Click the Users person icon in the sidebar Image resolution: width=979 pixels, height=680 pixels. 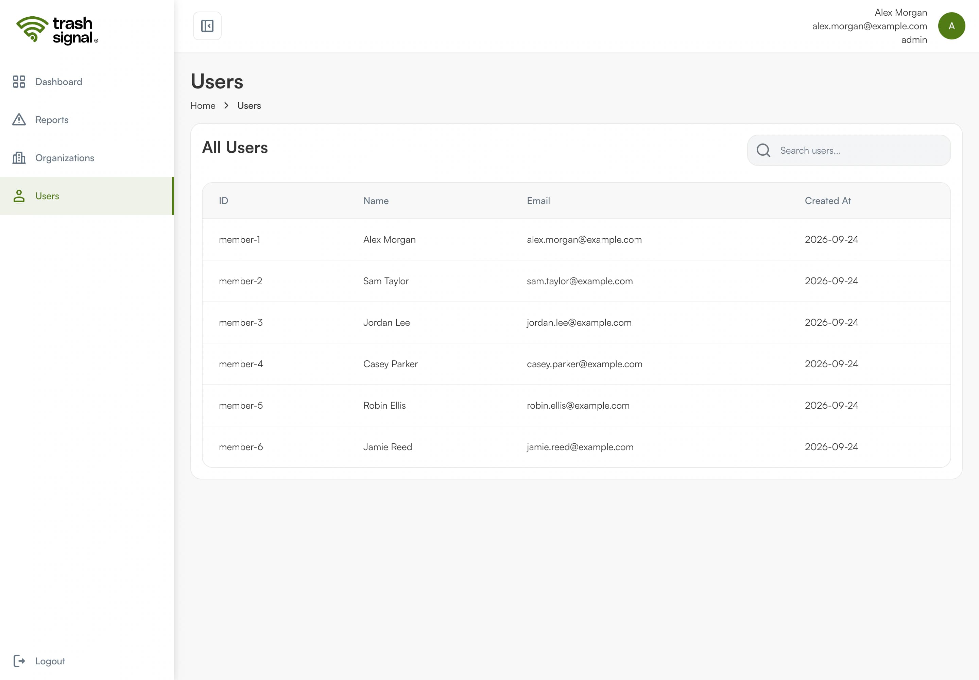pyautogui.click(x=19, y=196)
